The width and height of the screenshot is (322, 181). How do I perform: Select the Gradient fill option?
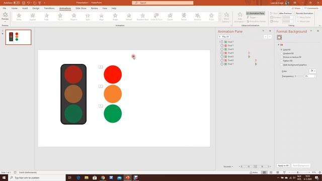coord(287,53)
